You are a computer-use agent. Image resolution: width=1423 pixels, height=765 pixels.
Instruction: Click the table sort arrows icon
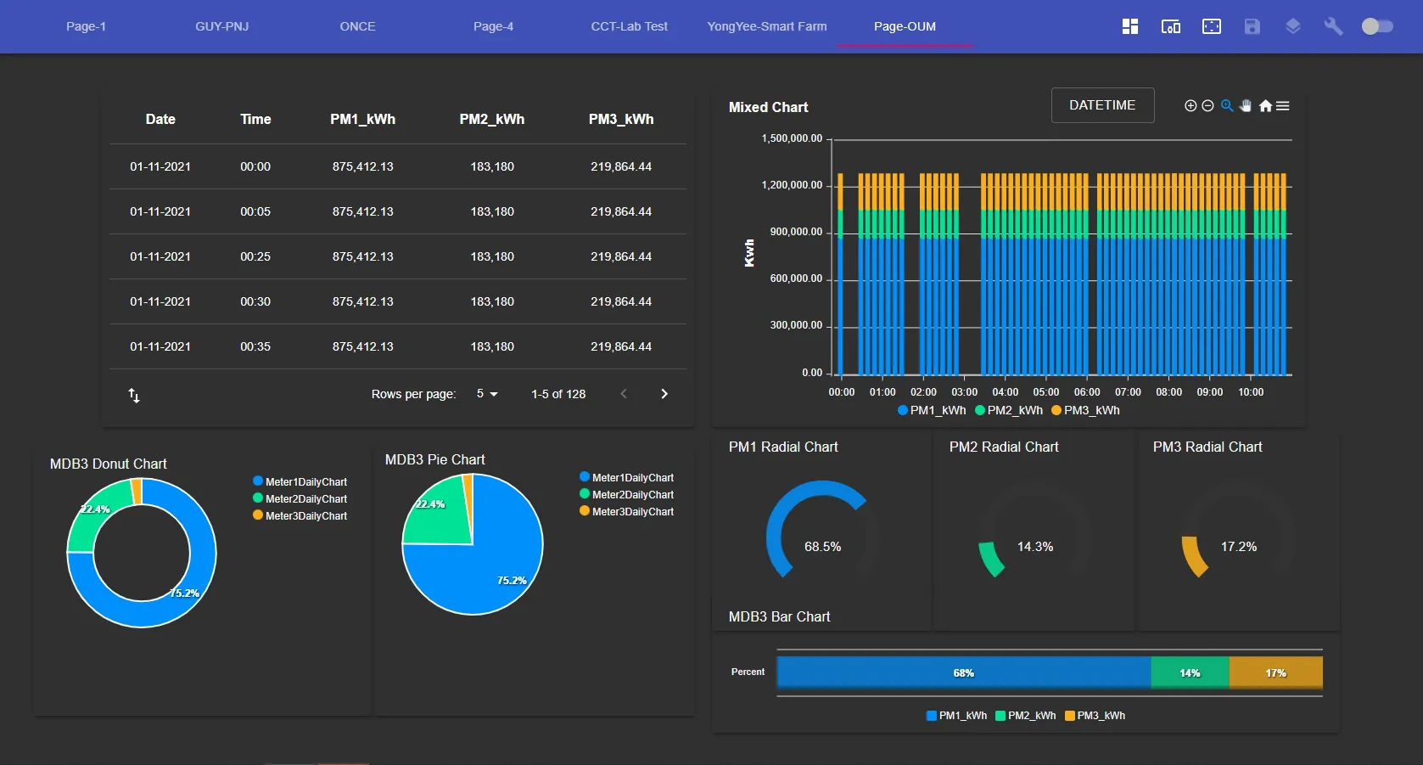[x=134, y=395]
